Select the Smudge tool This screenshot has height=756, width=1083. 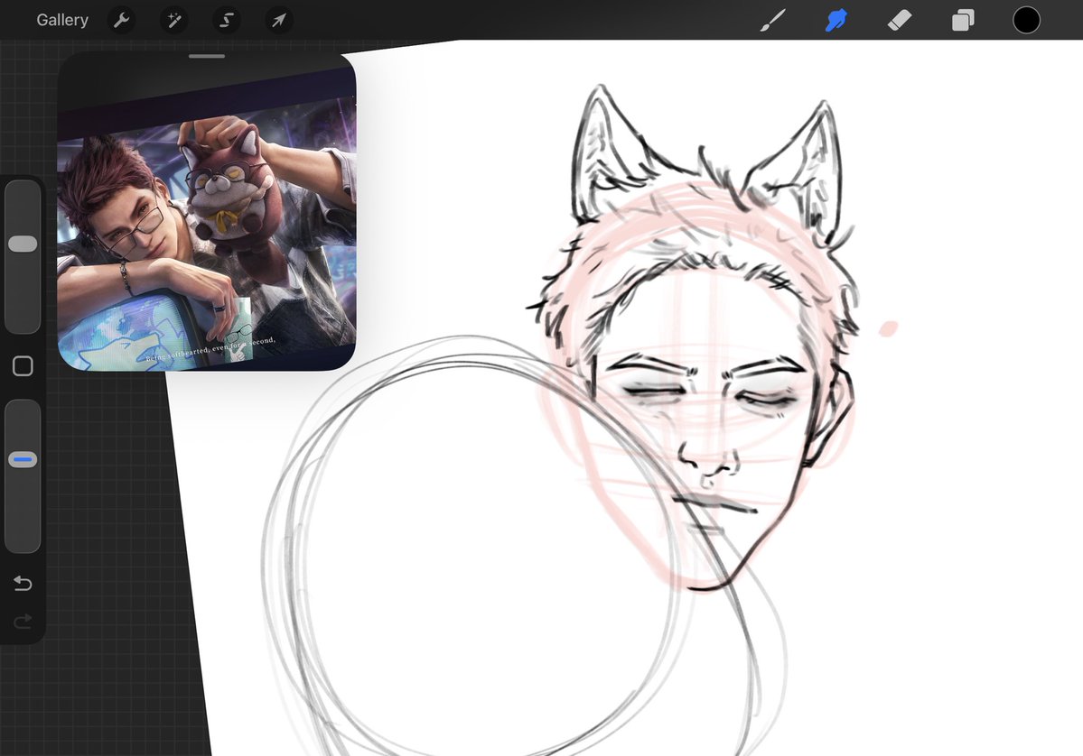coord(836,20)
